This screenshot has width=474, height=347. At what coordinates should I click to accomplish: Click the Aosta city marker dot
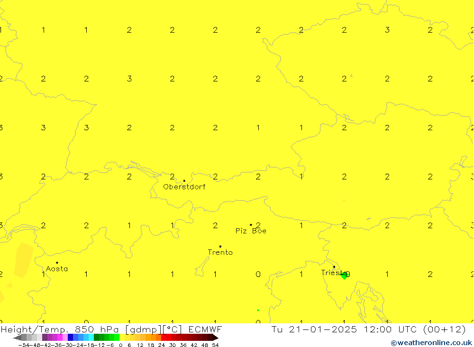click(x=57, y=263)
